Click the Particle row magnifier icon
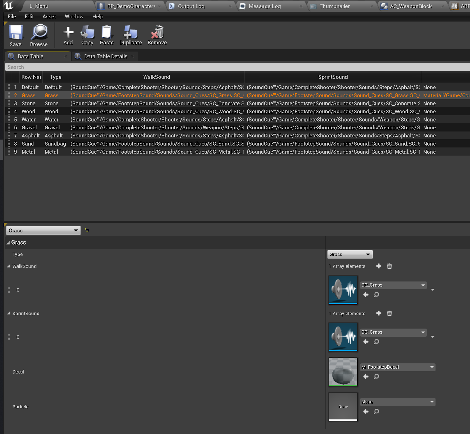The image size is (470, 434). pyautogui.click(x=376, y=411)
